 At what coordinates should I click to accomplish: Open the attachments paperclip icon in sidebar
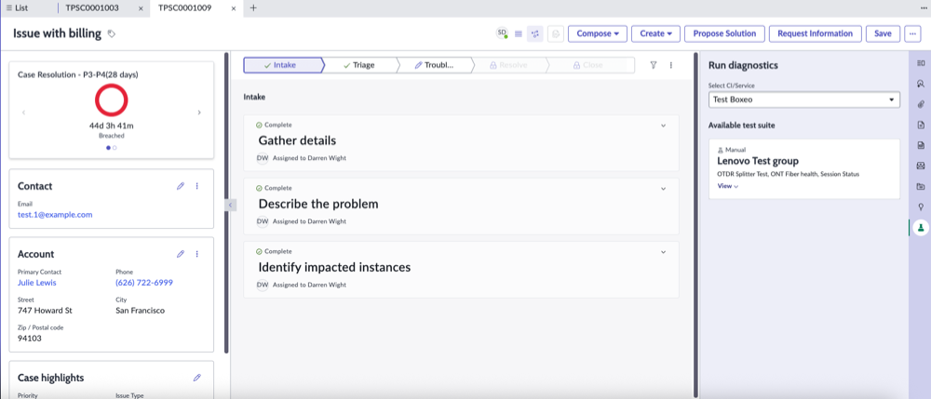pyautogui.click(x=921, y=104)
